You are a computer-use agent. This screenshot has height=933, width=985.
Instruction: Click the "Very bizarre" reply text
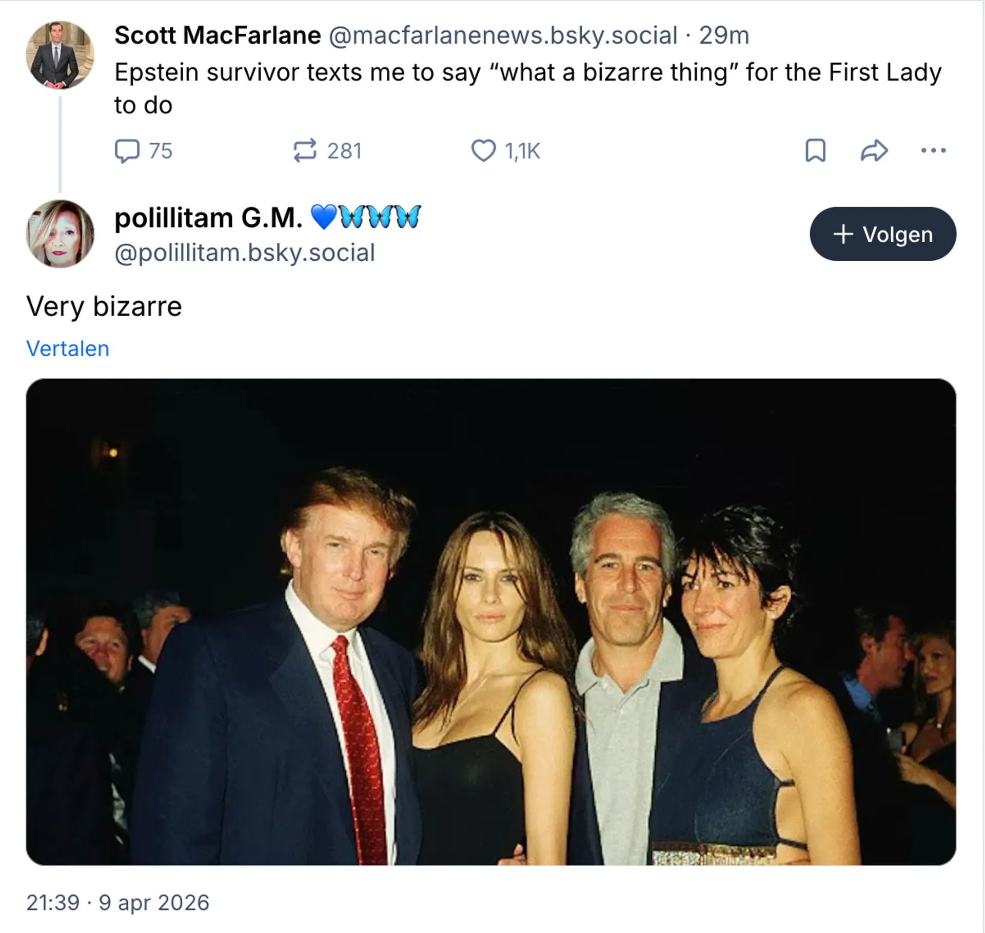[x=104, y=307]
